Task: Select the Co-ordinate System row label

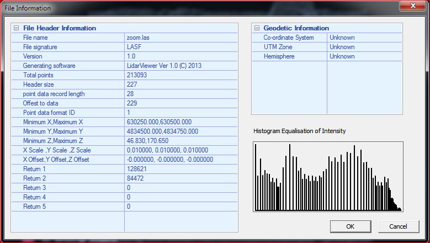Action: (x=289, y=38)
